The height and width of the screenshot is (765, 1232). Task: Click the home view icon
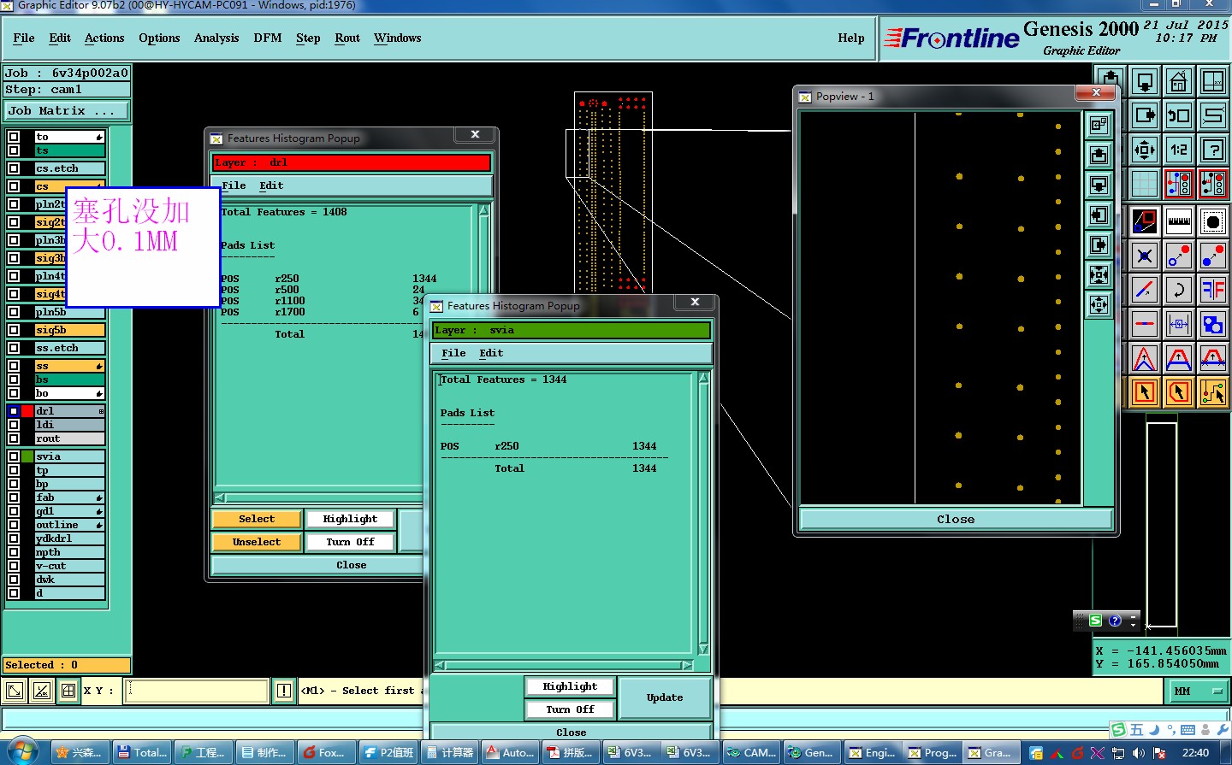click(1179, 82)
